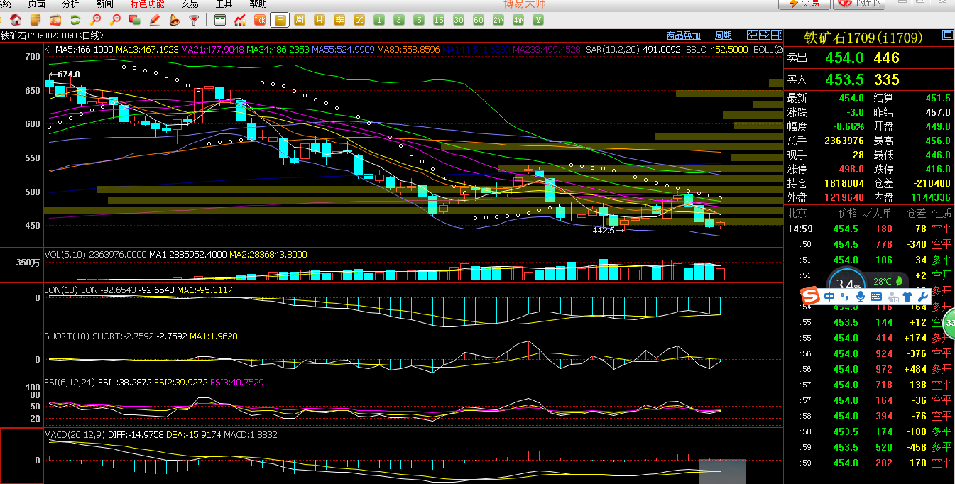Open the 工具 menu
The width and height of the screenshot is (955, 484).
point(224,4)
